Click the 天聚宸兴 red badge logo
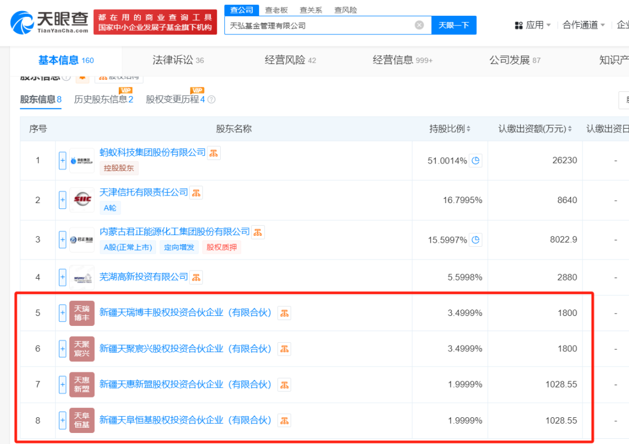Viewport: 629px width, 444px height. tap(82, 349)
